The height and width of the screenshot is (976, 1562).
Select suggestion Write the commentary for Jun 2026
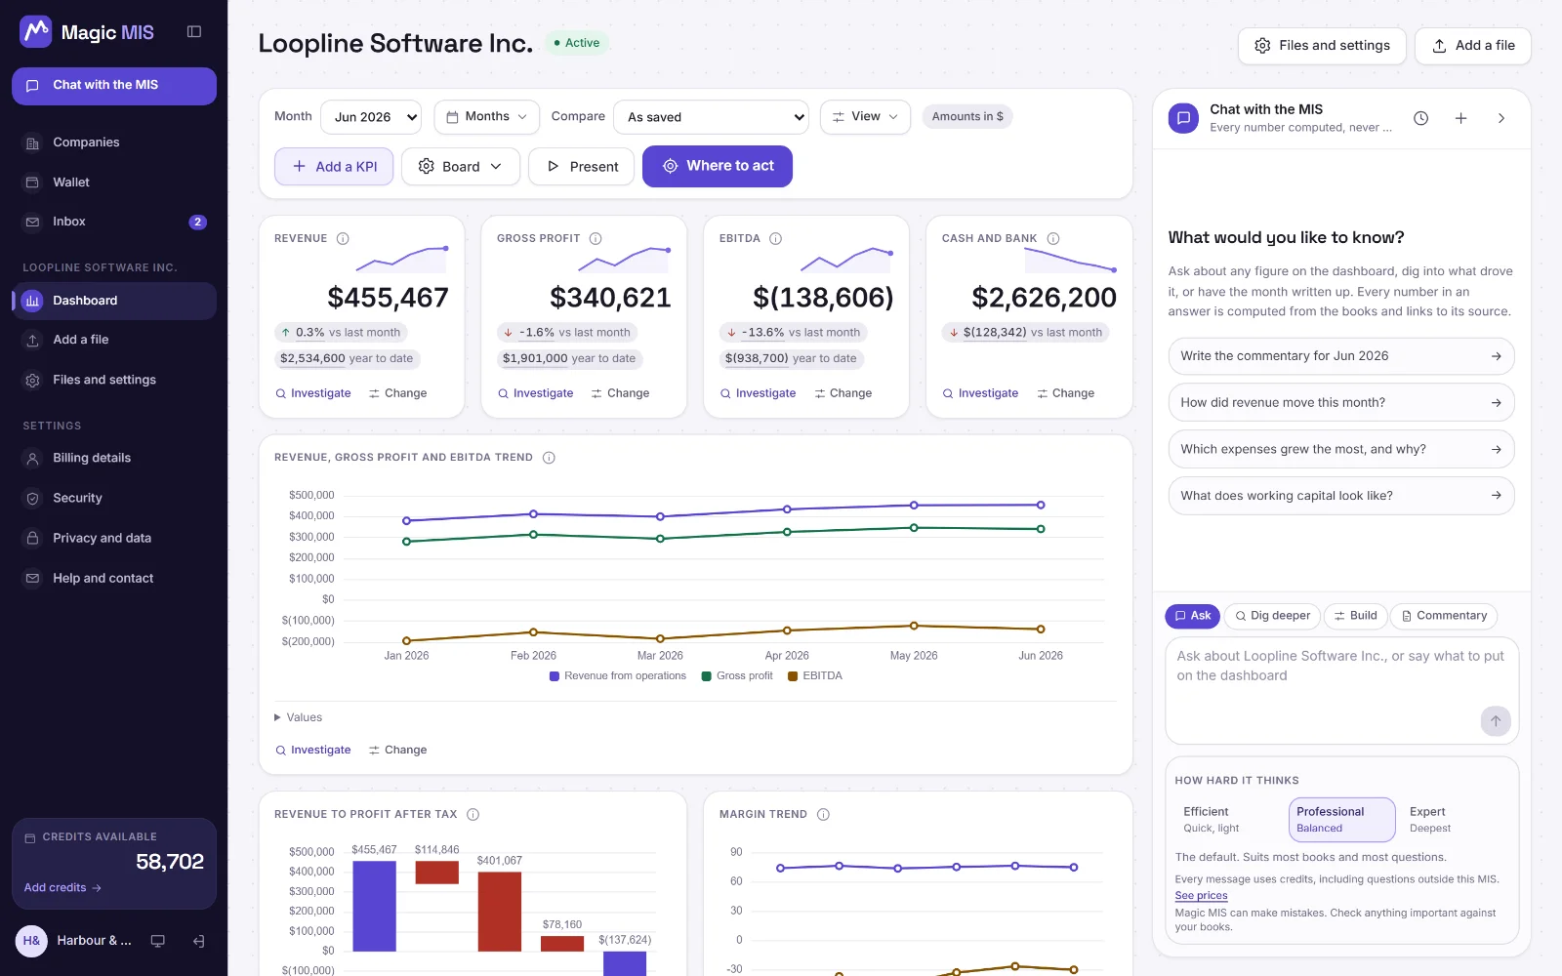(x=1341, y=356)
